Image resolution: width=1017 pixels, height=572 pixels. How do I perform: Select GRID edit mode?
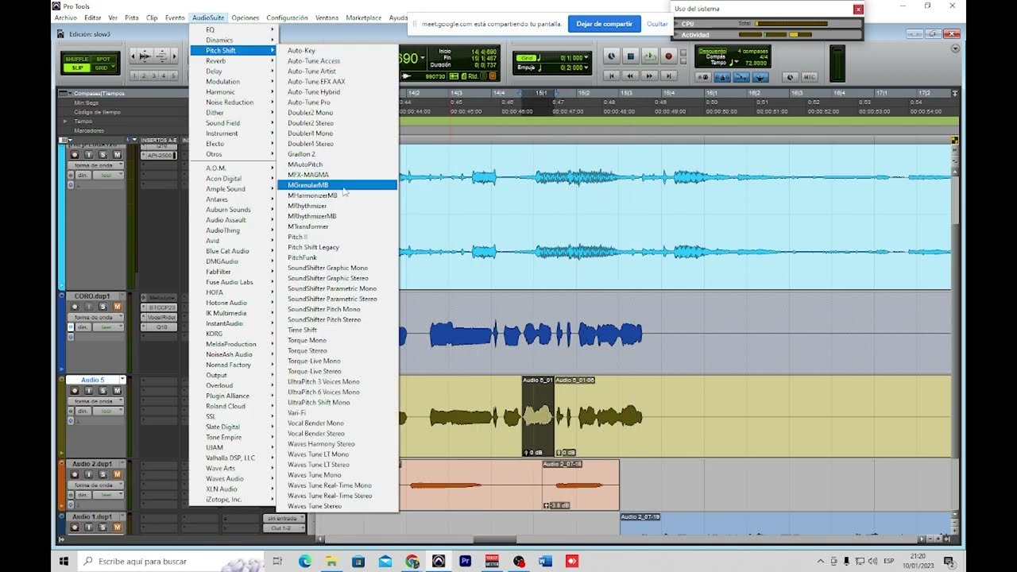pyautogui.click(x=102, y=68)
